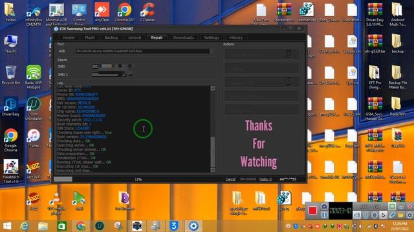
Task: Open the History tab
Action: [235, 37]
